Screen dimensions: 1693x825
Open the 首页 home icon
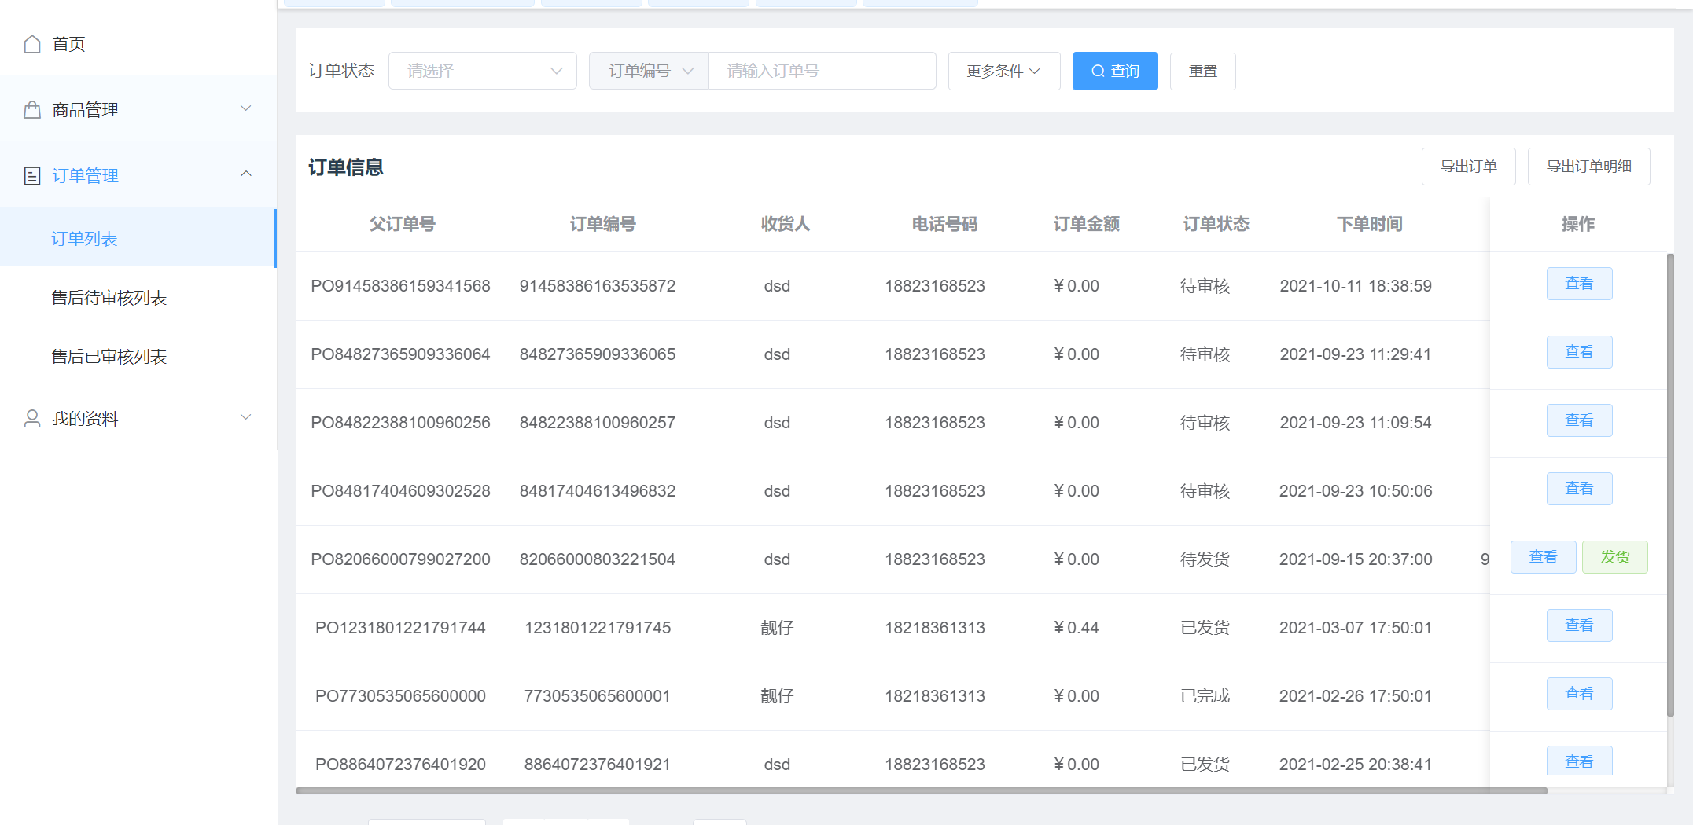pyautogui.click(x=32, y=44)
